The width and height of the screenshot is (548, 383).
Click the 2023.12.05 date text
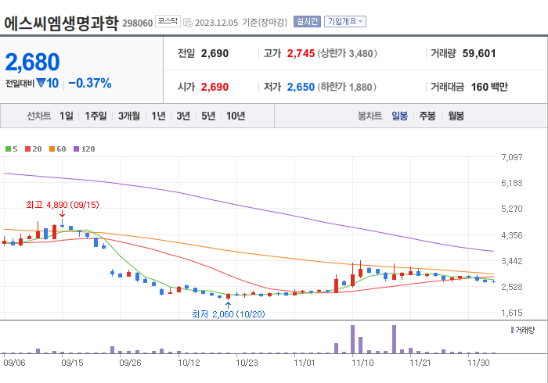216,23
